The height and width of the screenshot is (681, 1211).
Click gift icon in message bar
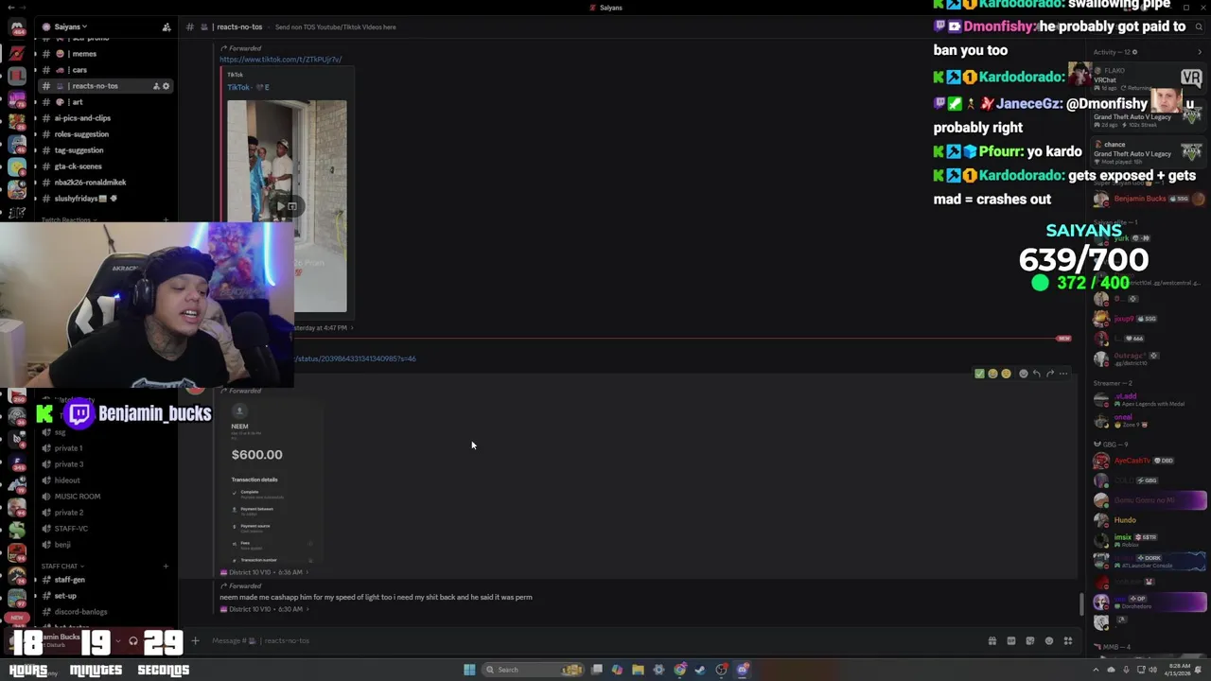click(992, 640)
